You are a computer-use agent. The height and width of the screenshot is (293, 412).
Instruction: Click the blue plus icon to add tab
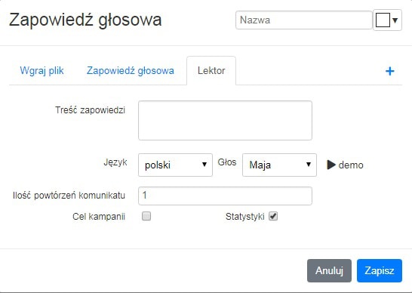point(389,71)
